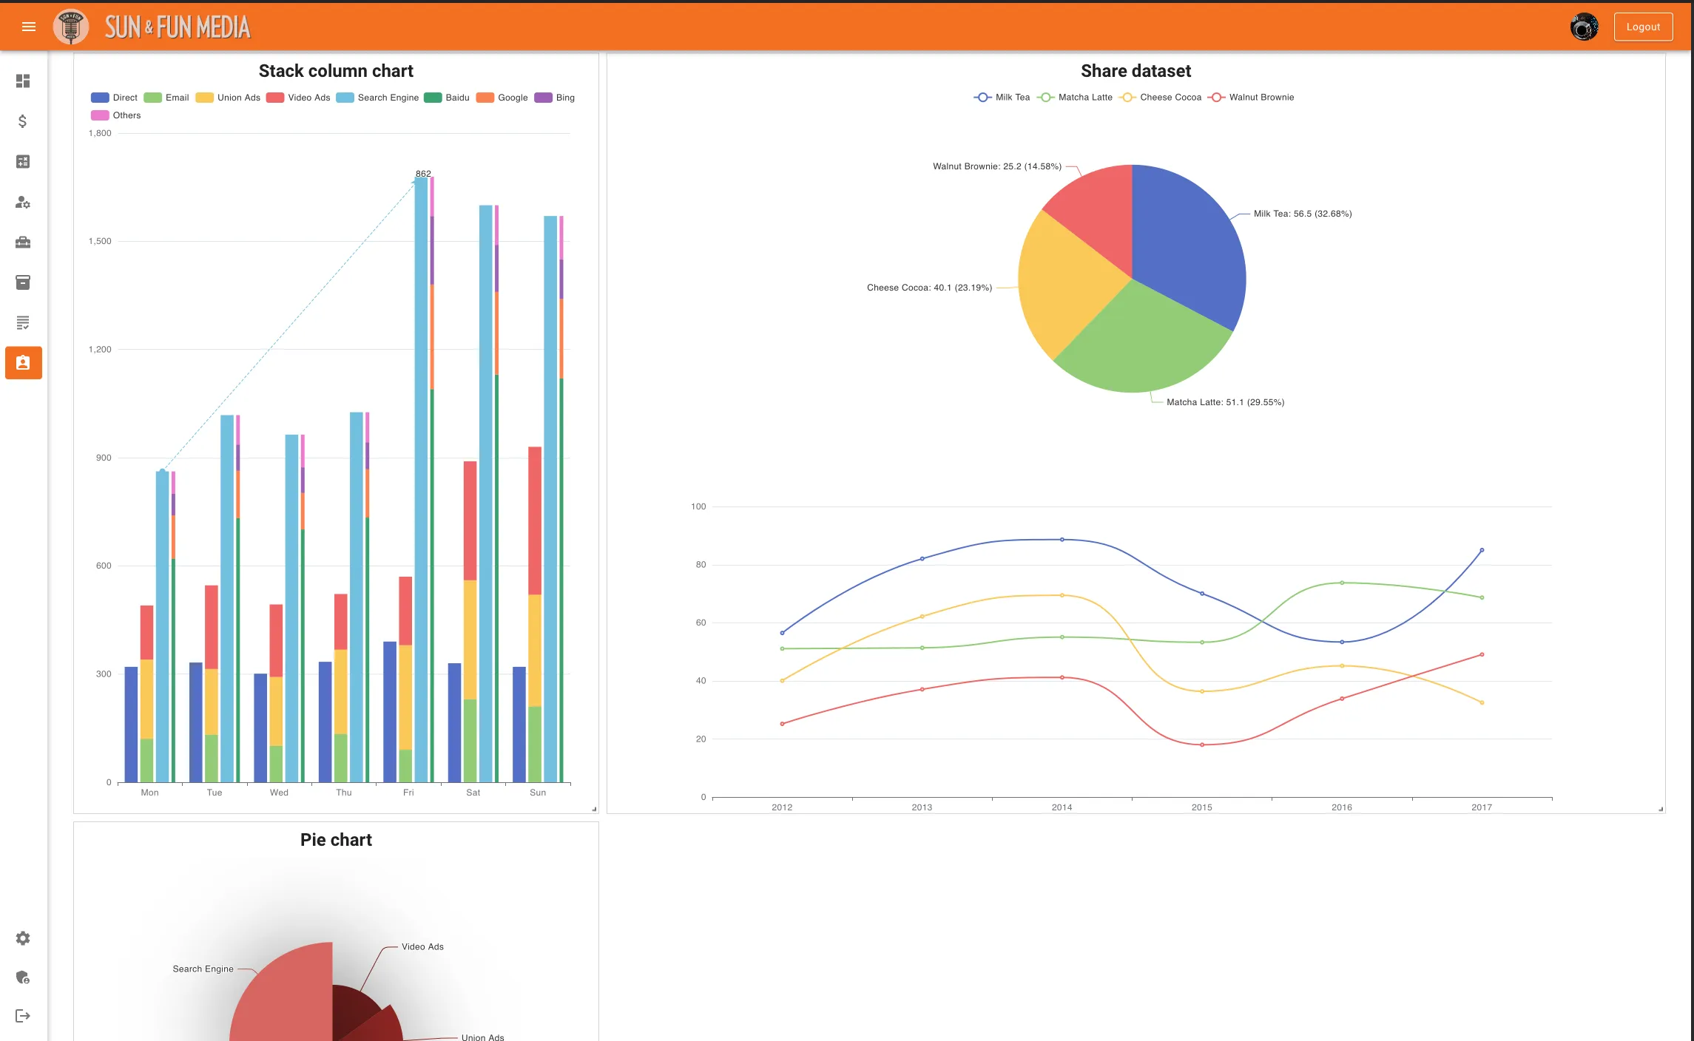Toggle the Walnut Brownie line legend
Viewport: 1694px width, 1041px height.
tap(1251, 98)
